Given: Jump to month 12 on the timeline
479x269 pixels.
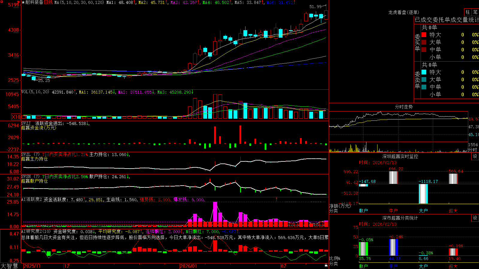Looking at the screenshot, I should [67, 266].
